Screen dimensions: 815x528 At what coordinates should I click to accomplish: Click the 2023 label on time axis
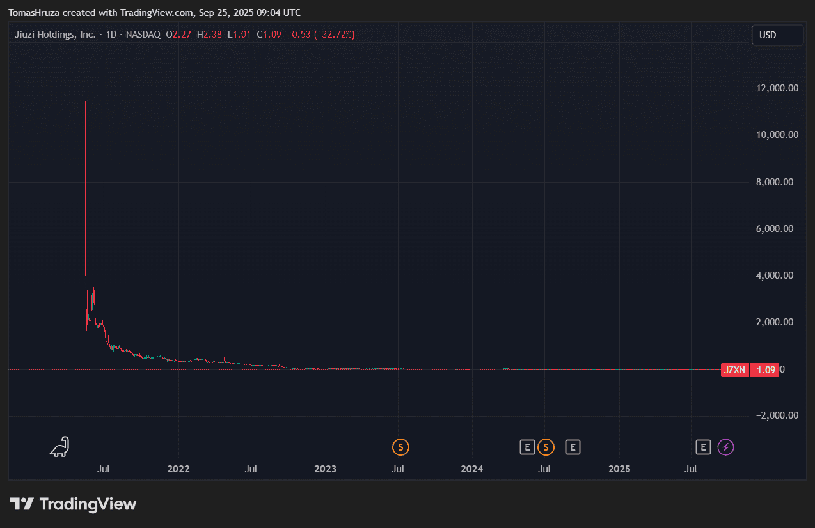tap(325, 469)
